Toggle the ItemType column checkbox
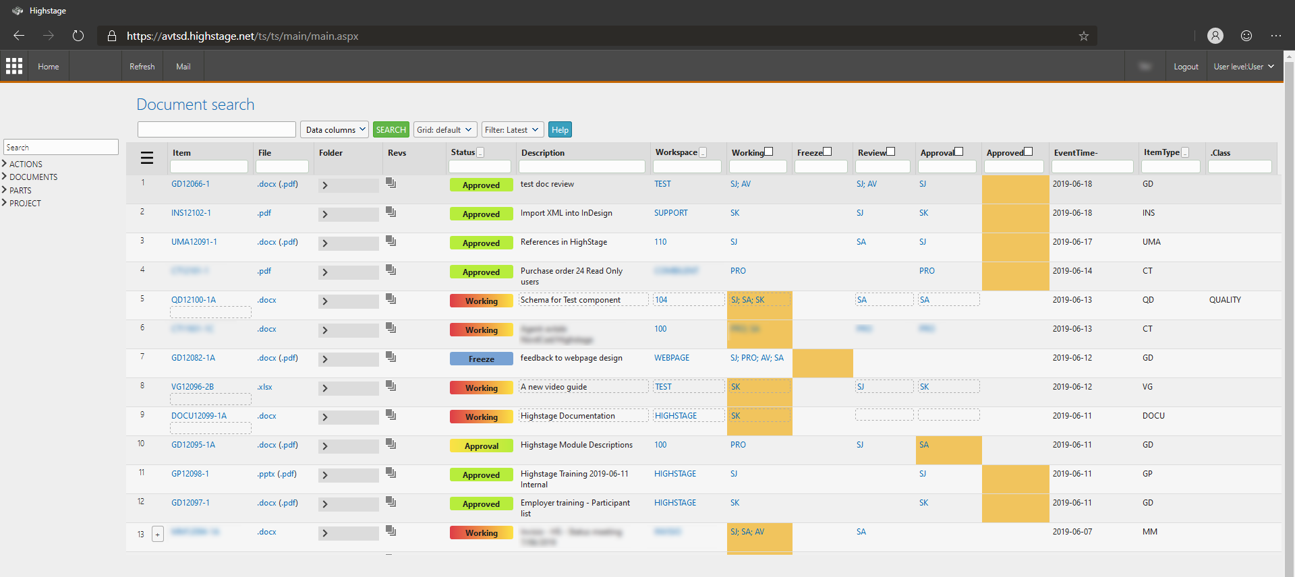Screen dimensions: 1295x577 [x=1185, y=152]
